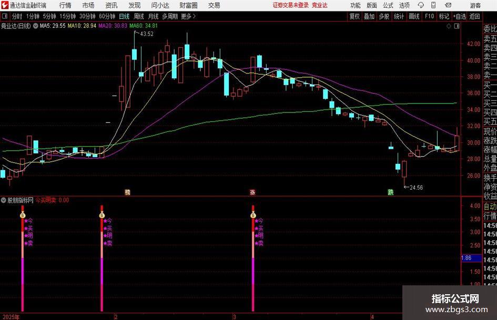Click the 叠加 overlay toolbar button

(x=369, y=16)
